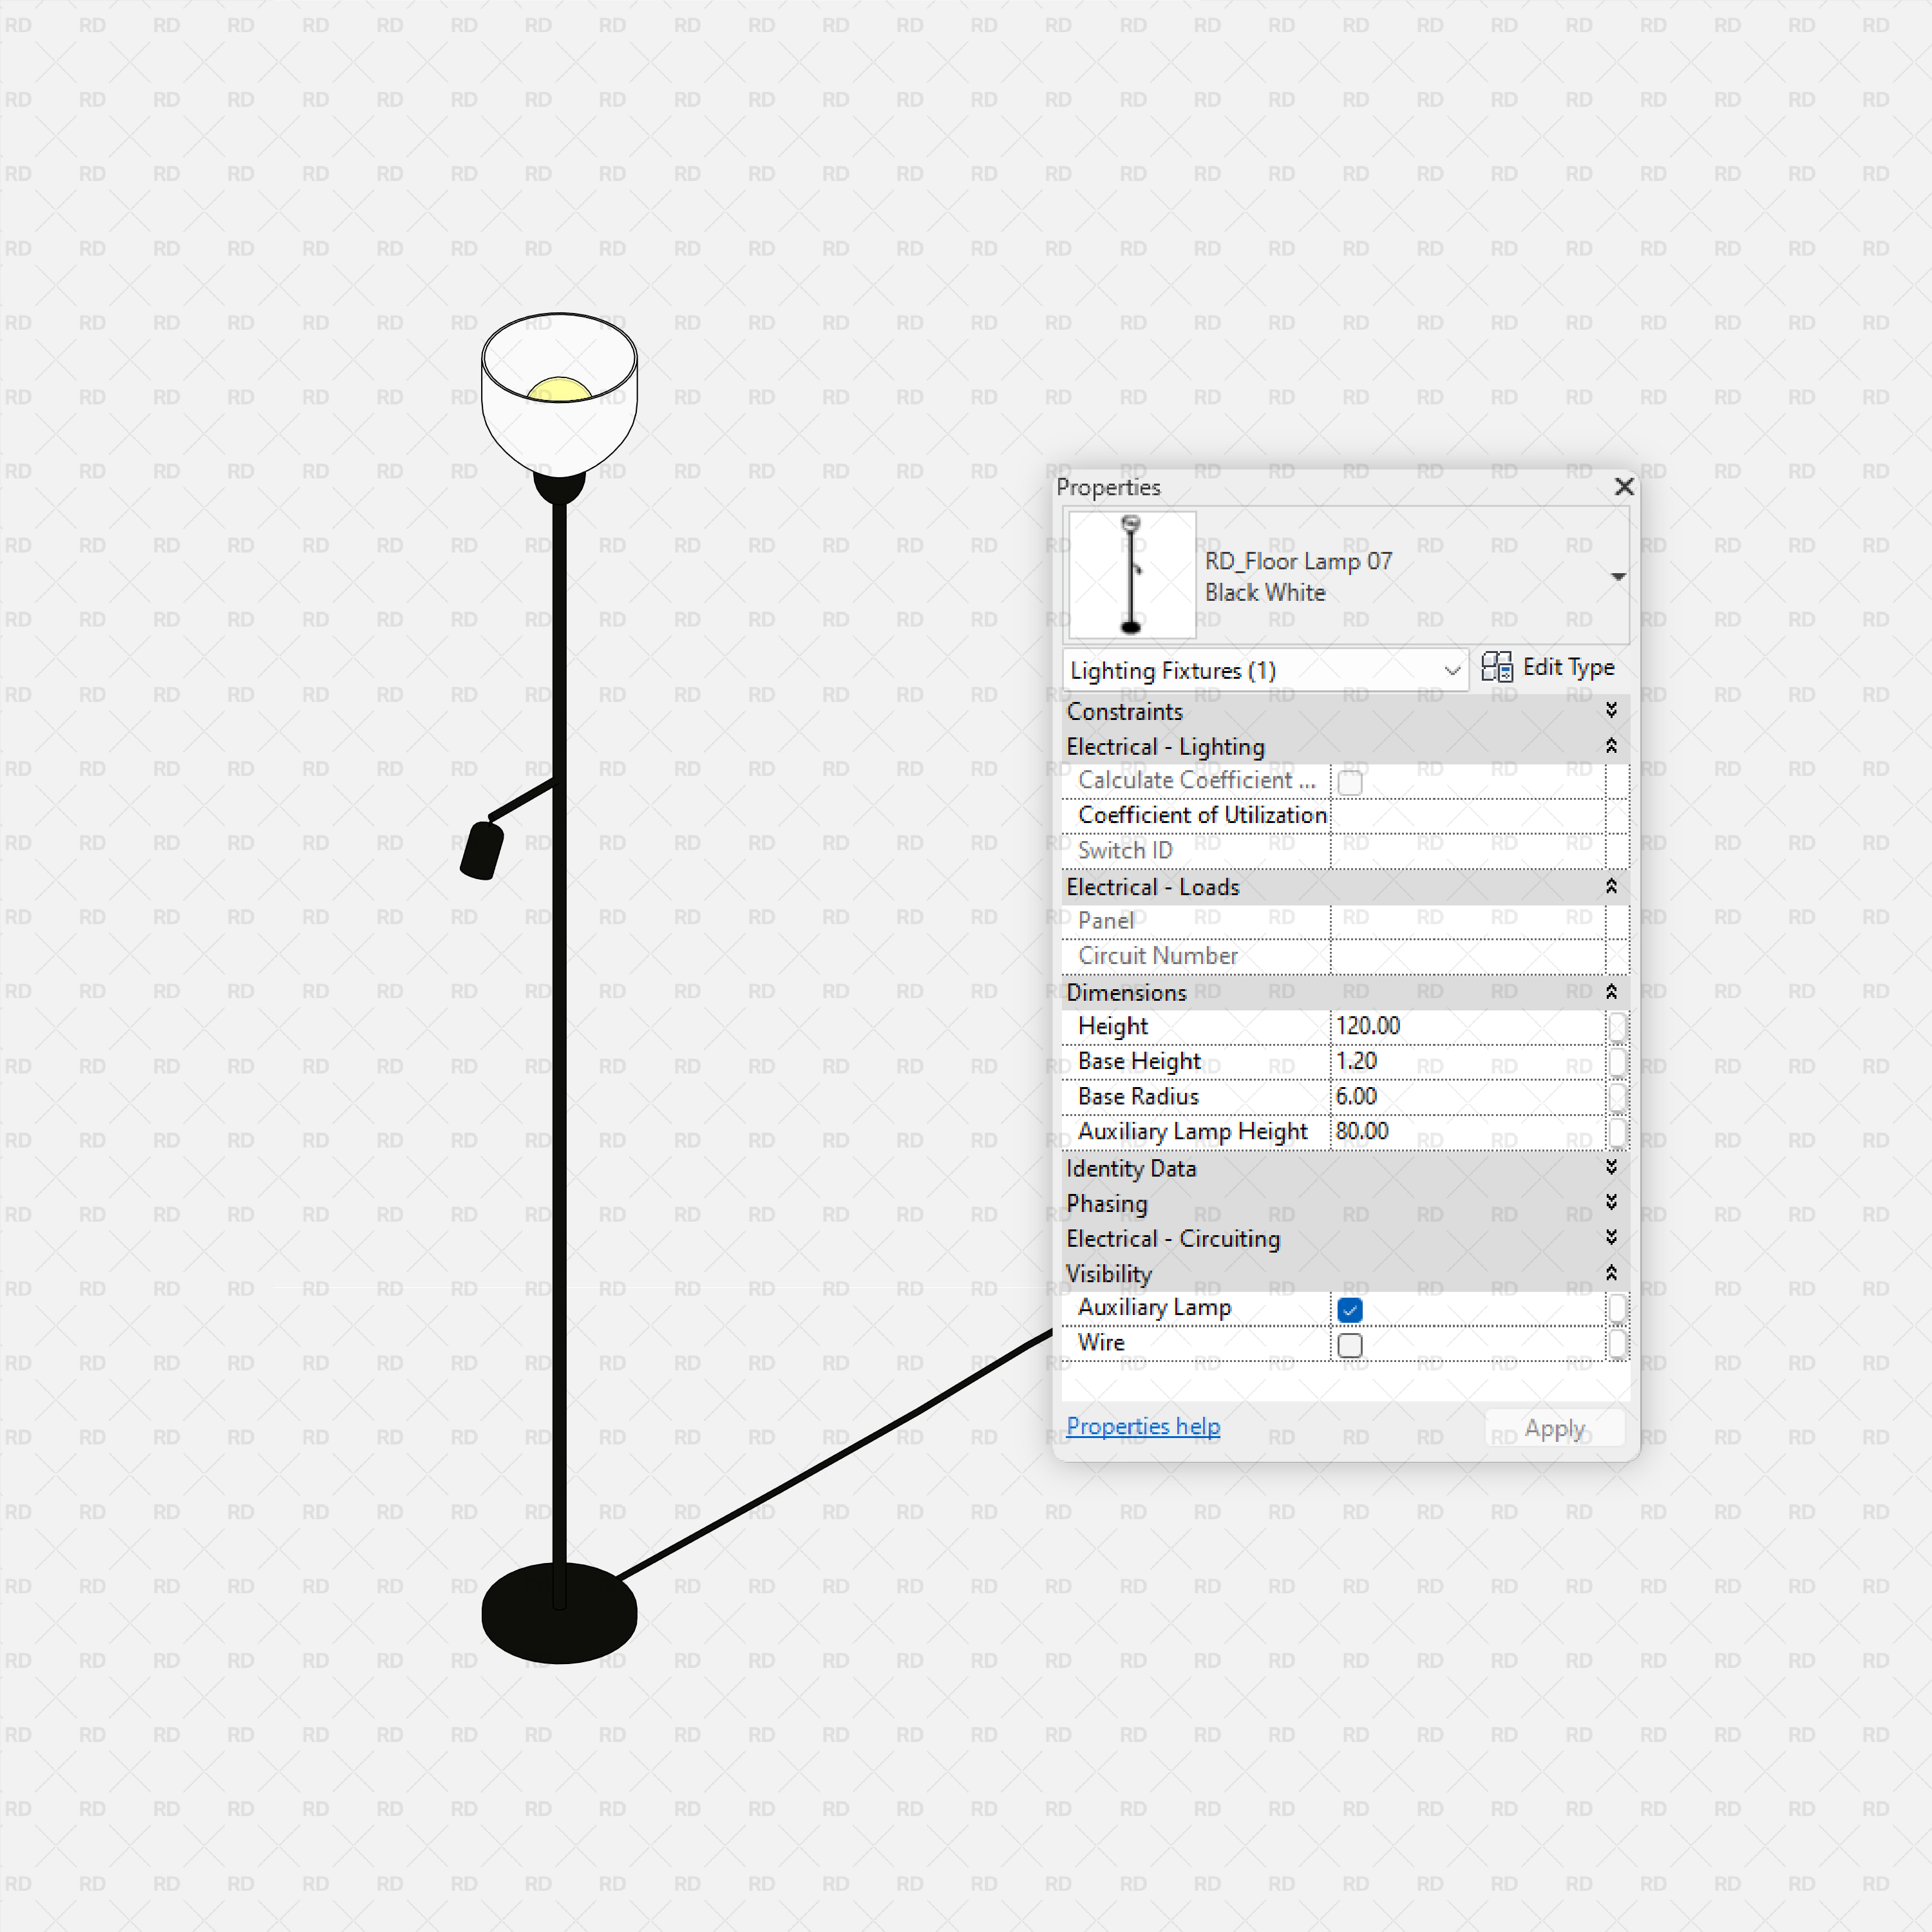Click the associate parameter icon beside Base Height
Screen dimensions: 1932x1932
pos(1617,1061)
